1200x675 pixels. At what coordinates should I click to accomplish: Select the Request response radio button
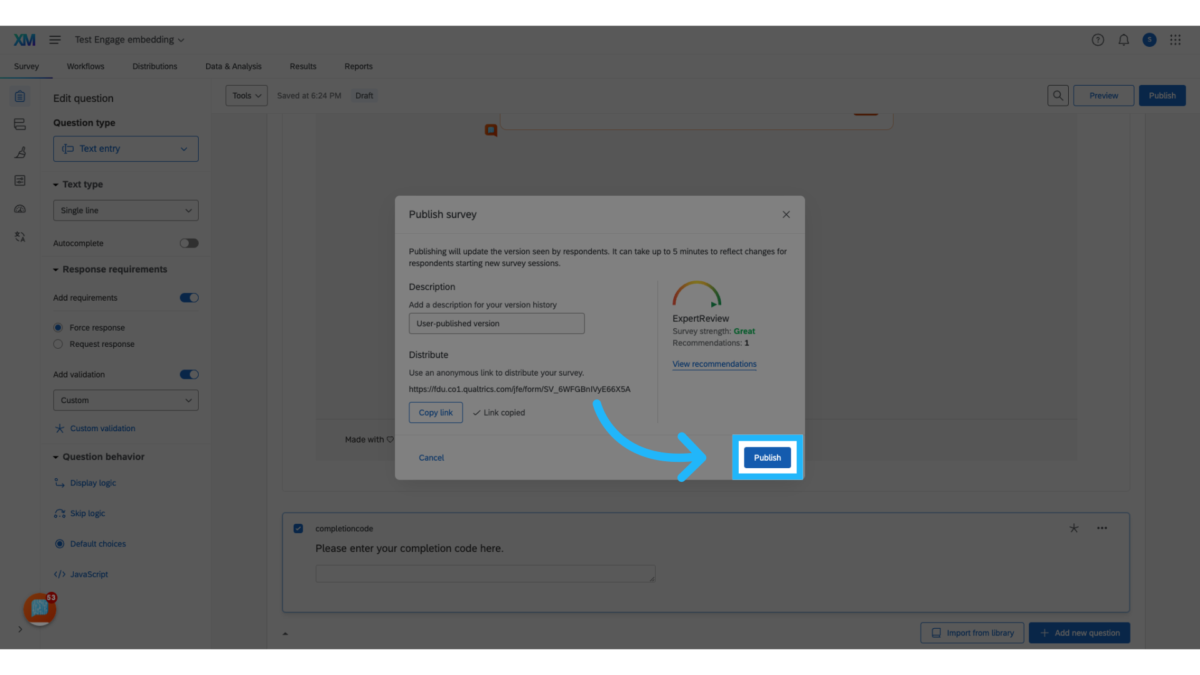tap(58, 344)
